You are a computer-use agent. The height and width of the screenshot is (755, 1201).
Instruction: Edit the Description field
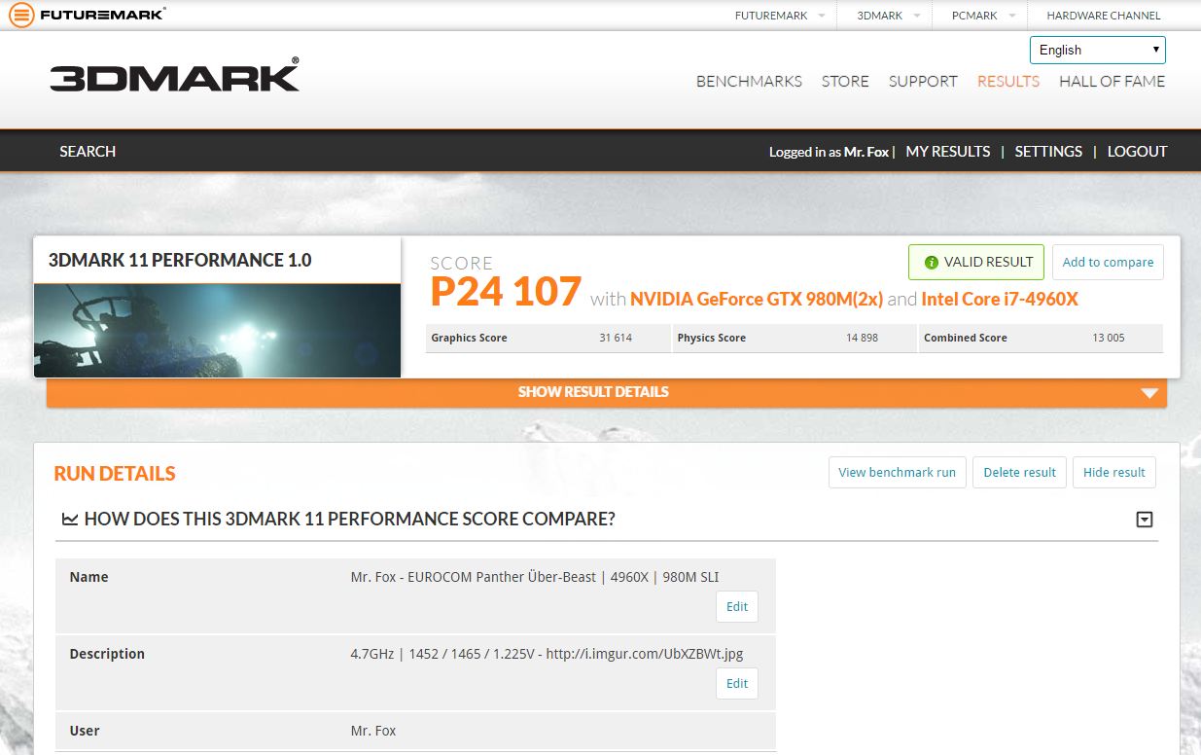click(737, 683)
